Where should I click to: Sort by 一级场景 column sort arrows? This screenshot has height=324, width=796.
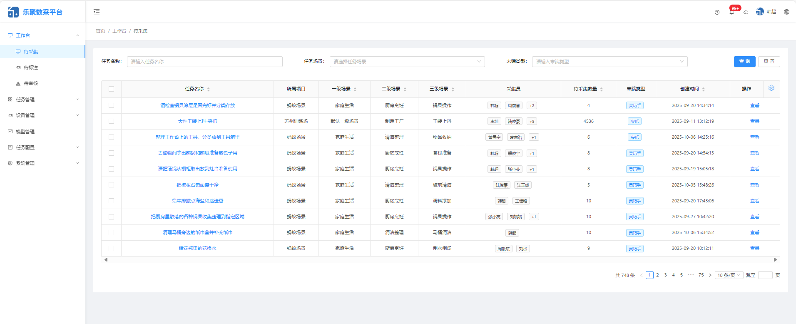point(355,89)
